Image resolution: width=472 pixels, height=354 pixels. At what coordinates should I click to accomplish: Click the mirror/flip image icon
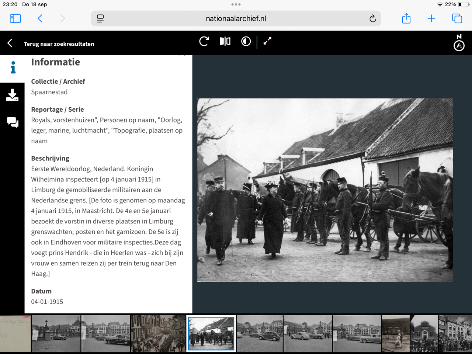[225, 41]
